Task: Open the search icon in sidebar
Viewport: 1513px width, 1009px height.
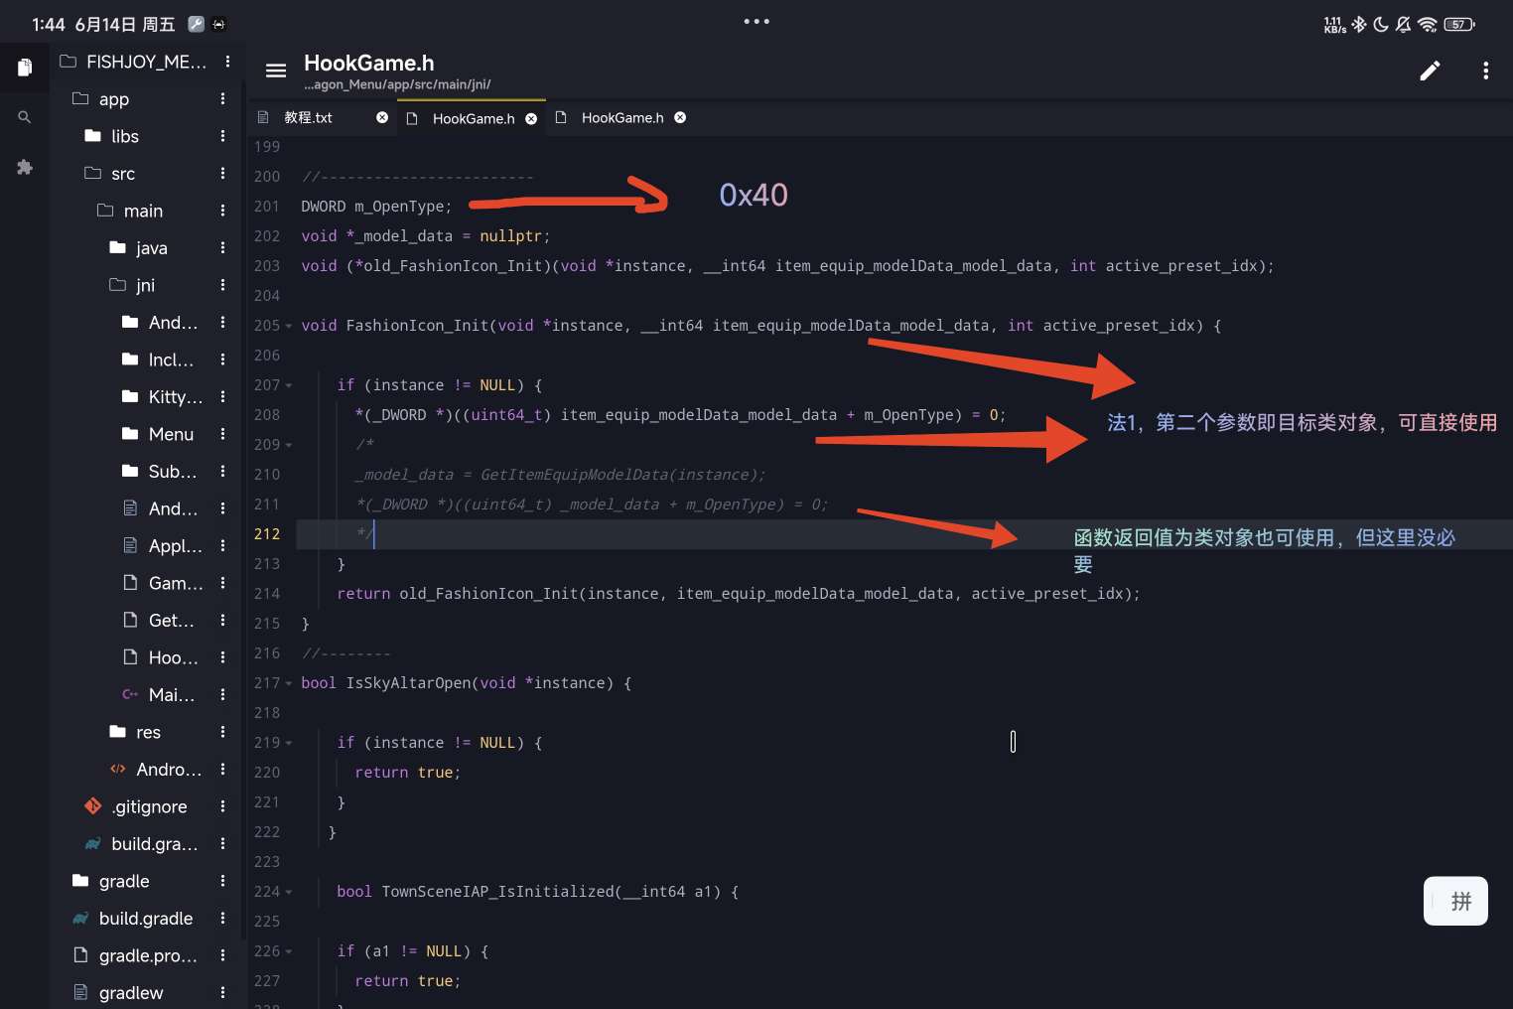Action: pyautogui.click(x=25, y=117)
